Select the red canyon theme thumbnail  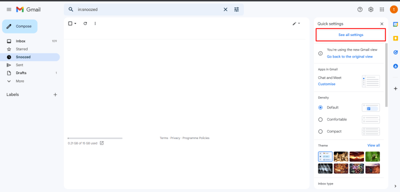356,156
